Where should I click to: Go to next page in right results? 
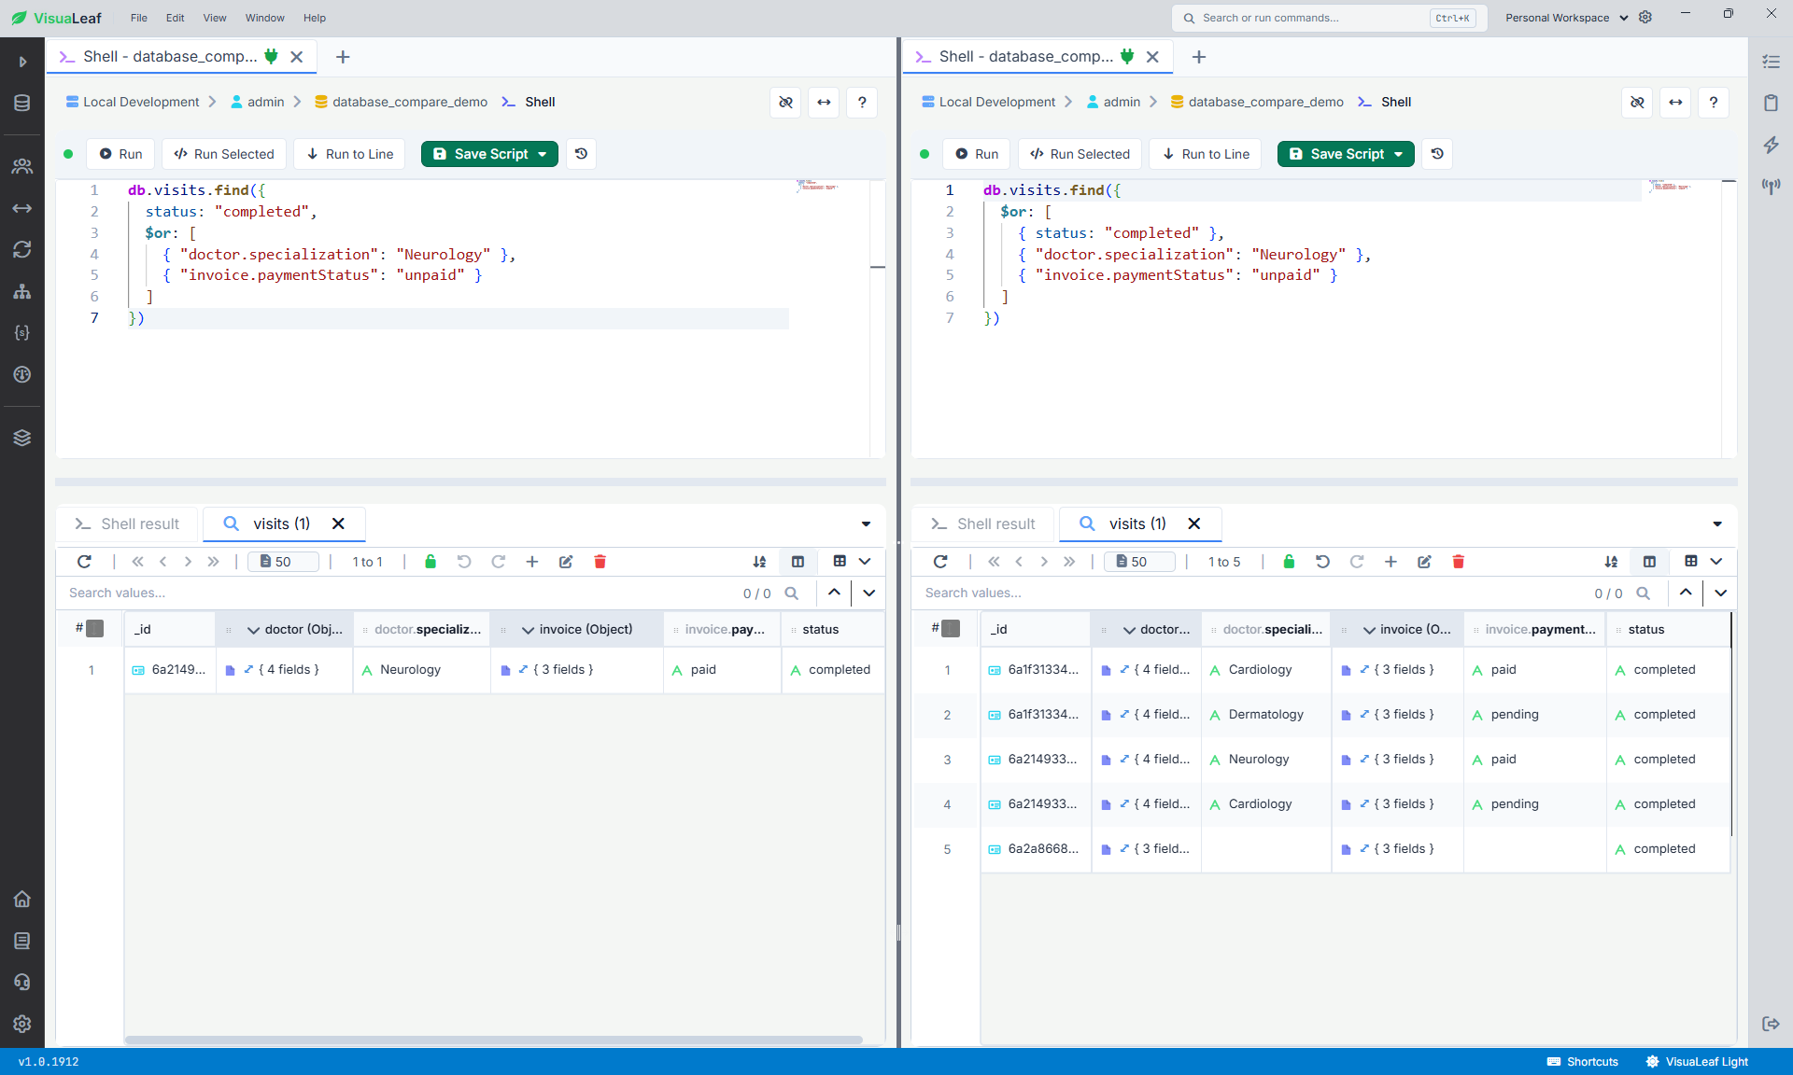pos(1044,562)
